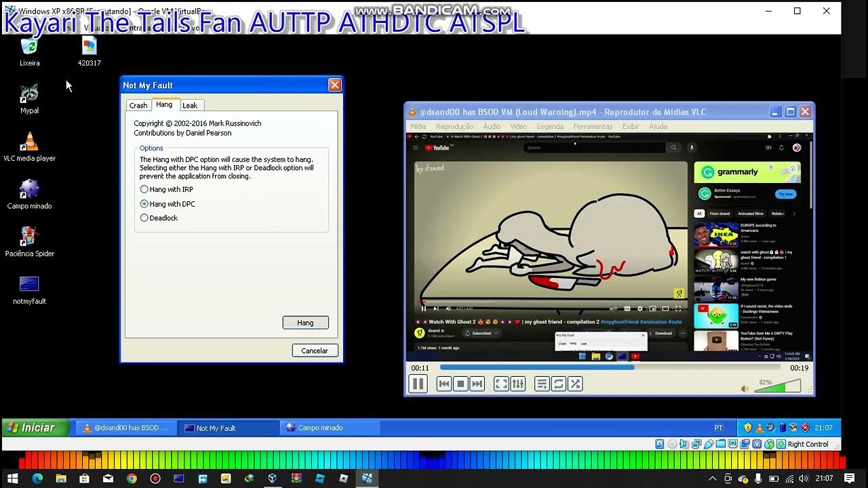Click VLC elapsed time 00:11

(x=420, y=368)
